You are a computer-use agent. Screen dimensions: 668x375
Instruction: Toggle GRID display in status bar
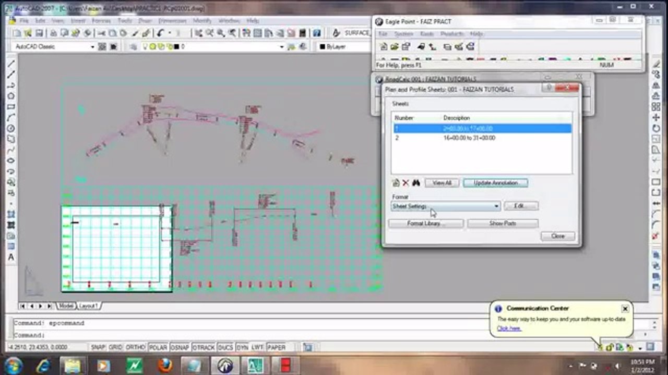click(116, 347)
